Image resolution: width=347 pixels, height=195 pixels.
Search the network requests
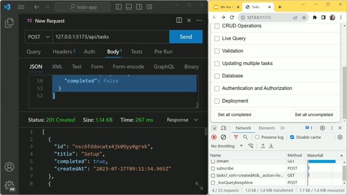[x=245, y=137]
